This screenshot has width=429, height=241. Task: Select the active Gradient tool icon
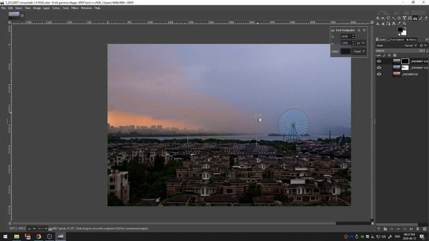coord(415,18)
